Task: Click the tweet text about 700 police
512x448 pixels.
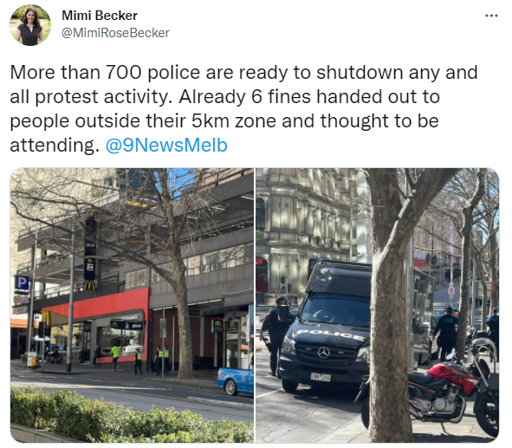Action: pyautogui.click(x=243, y=108)
